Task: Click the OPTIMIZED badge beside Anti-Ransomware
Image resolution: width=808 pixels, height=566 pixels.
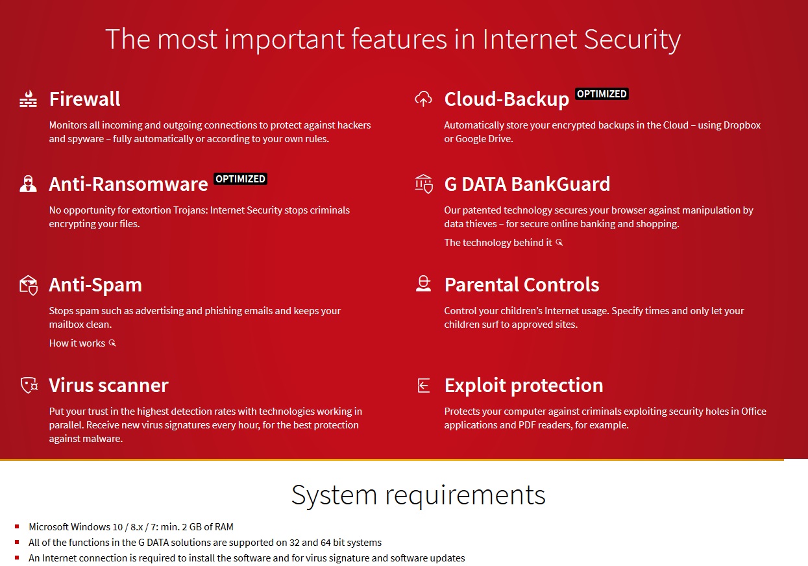Action: click(240, 179)
